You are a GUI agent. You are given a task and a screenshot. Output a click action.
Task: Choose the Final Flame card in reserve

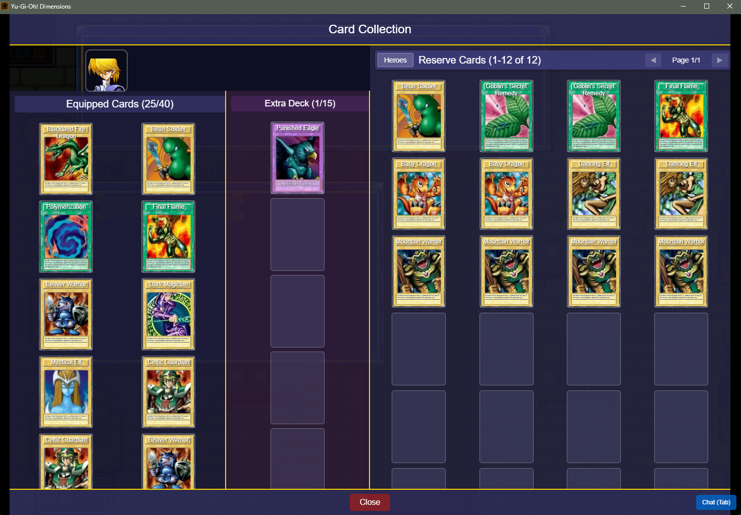[x=681, y=116]
